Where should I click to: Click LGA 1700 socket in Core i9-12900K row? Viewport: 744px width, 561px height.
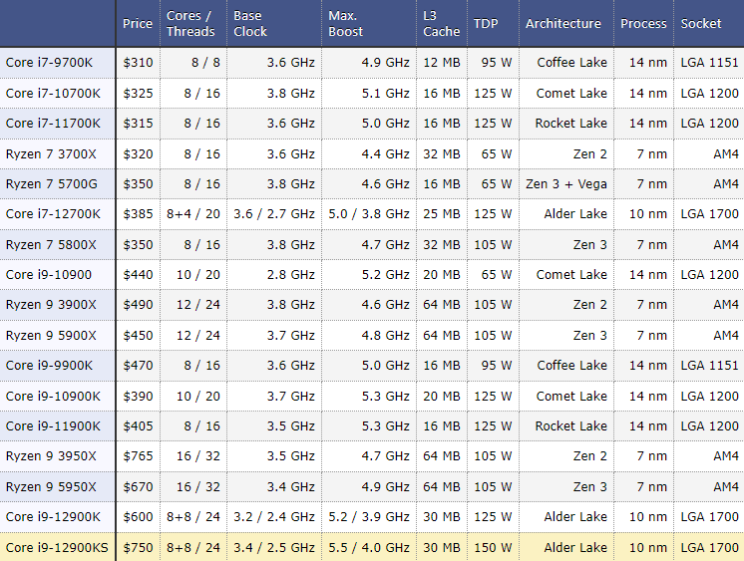click(x=710, y=516)
